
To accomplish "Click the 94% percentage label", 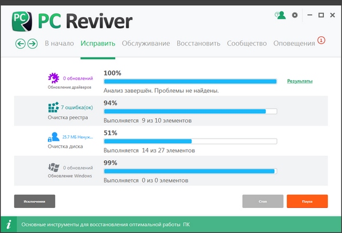I will [x=111, y=103].
